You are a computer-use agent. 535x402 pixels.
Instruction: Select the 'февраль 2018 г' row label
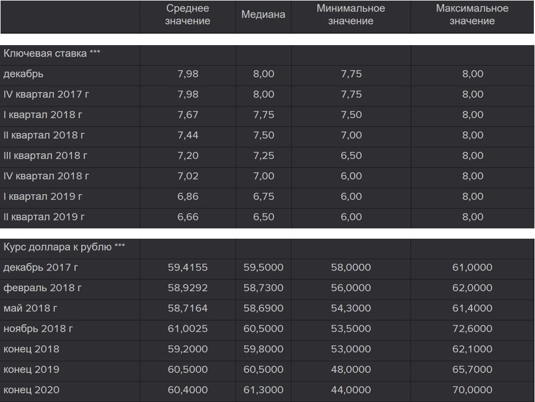(x=43, y=288)
